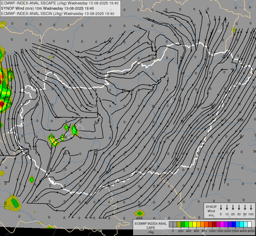Screen dimensions: 256x236
Task: Pick the pure yellow CAPE scale swatch
Action: coord(195,224)
